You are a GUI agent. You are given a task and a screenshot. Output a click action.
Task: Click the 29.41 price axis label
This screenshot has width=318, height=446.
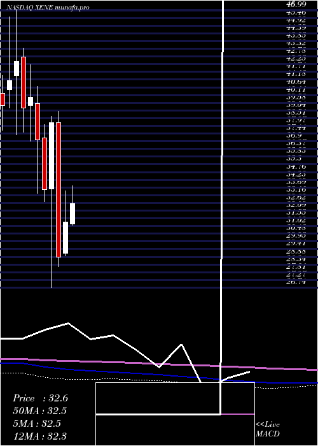click(296, 243)
